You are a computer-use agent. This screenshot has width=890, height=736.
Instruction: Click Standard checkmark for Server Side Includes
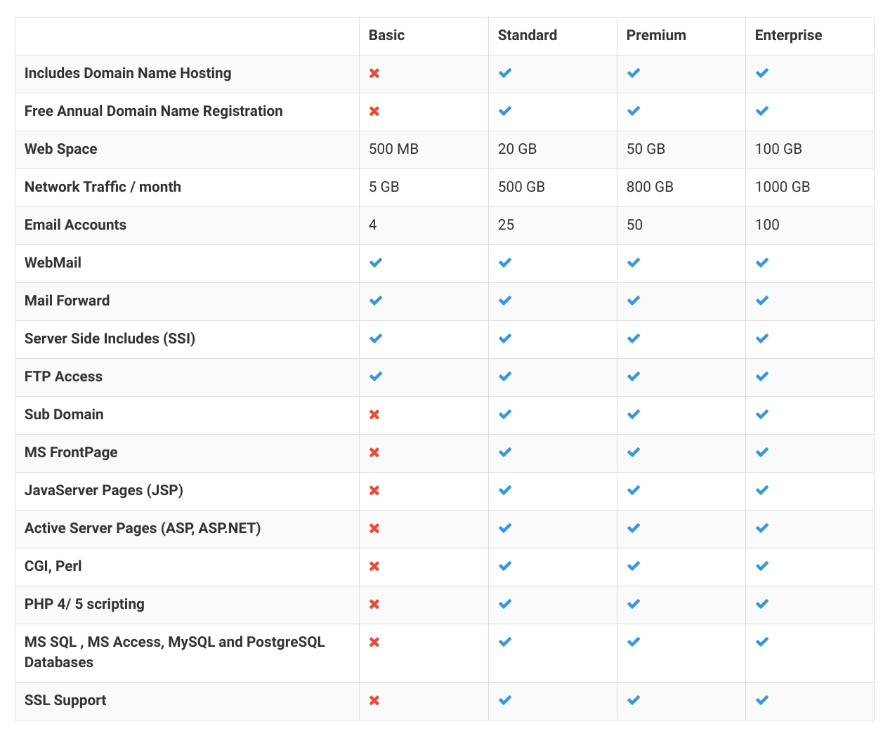pyautogui.click(x=505, y=339)
